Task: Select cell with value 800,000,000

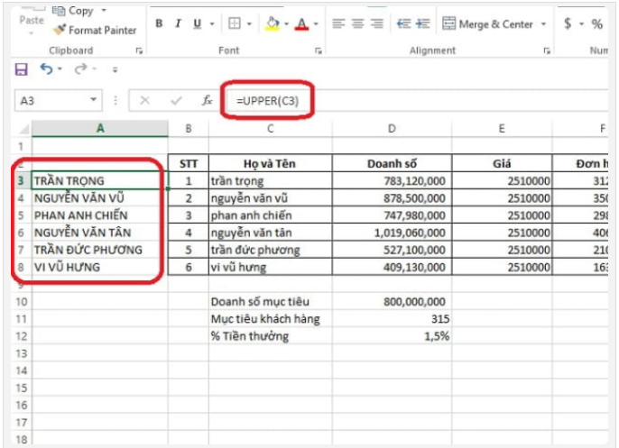Action: click(x=392, y=302)
